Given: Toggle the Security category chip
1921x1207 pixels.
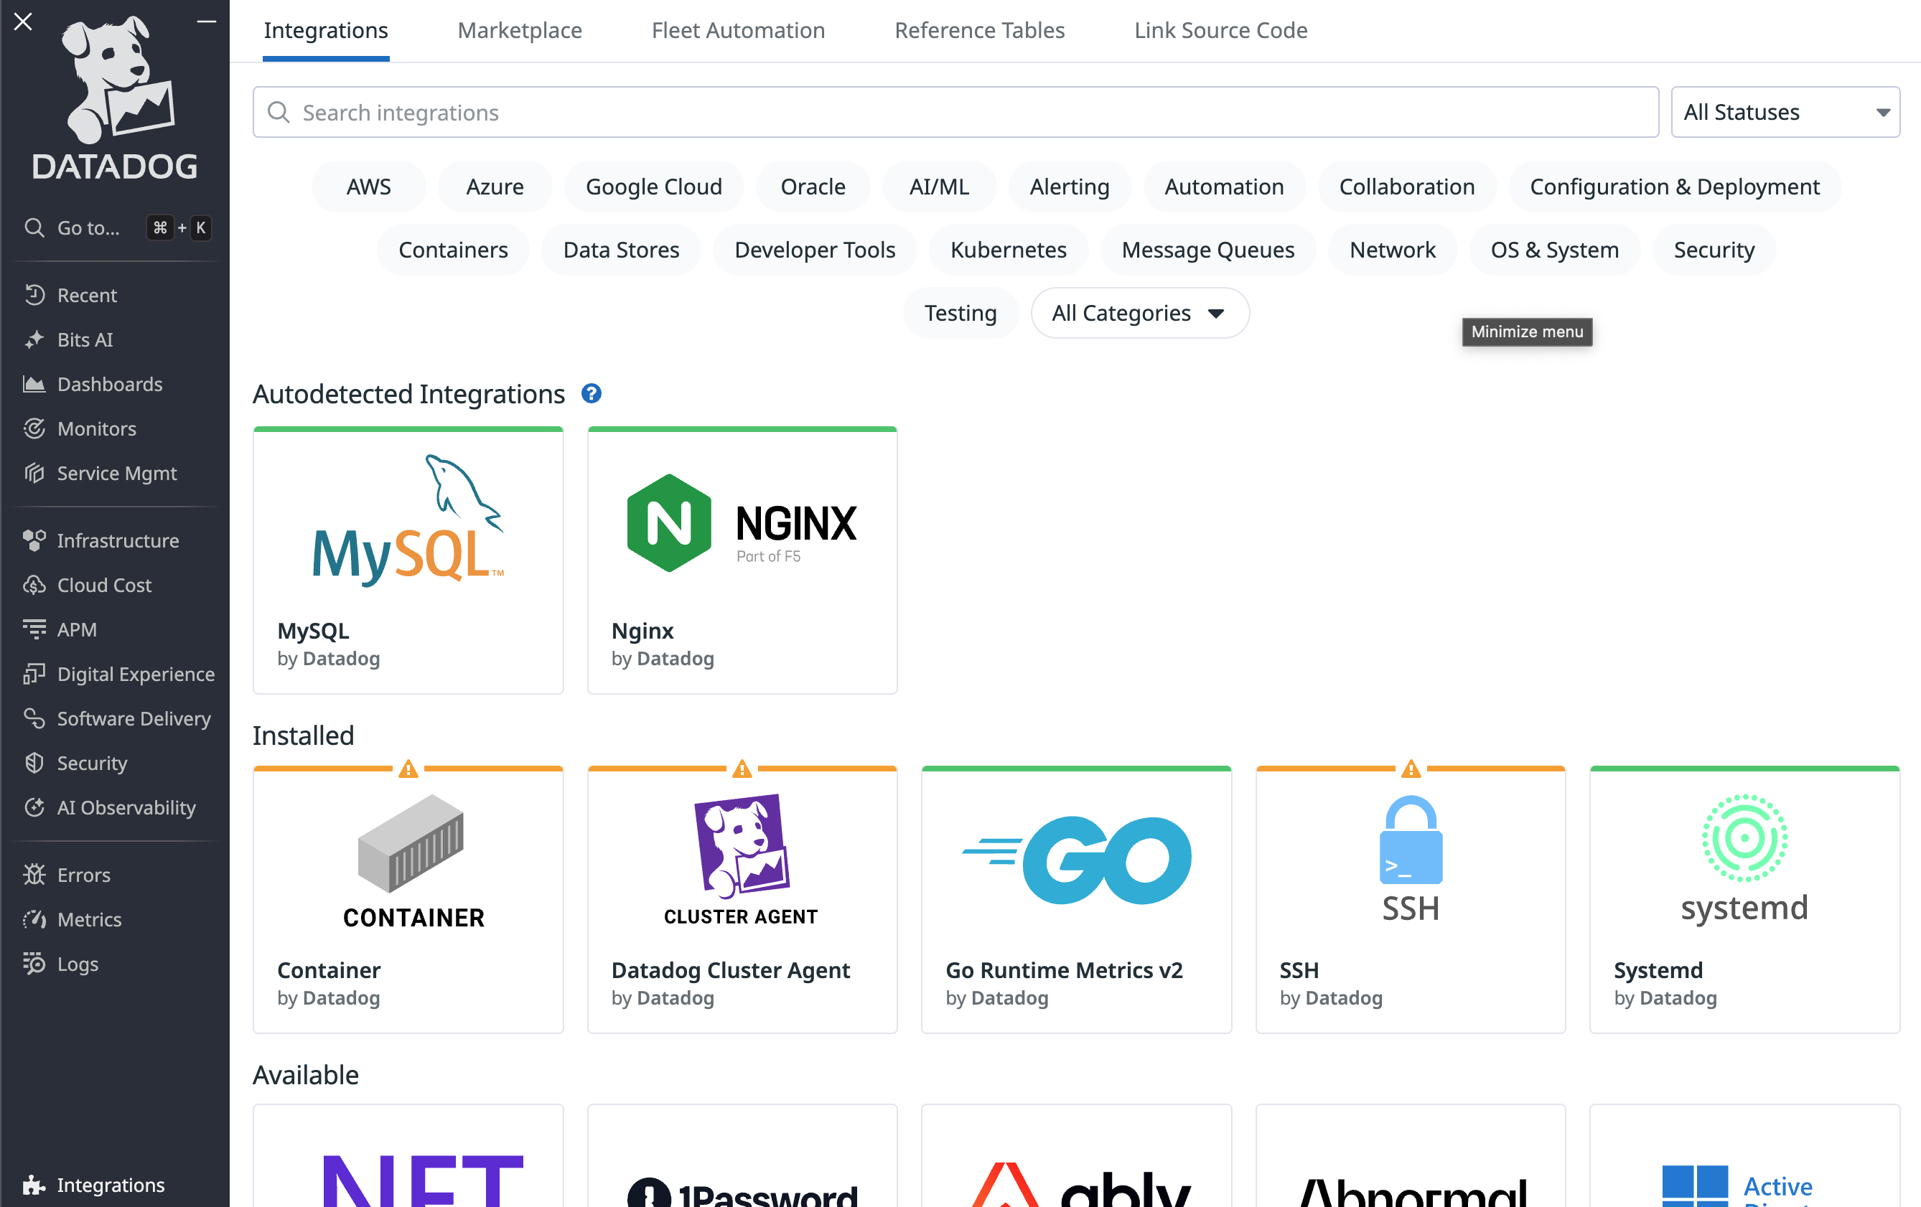Looking at the screenshot, I should coord(1713,250).
